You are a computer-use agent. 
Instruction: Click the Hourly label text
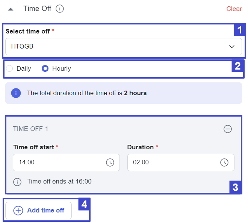click(x=62, y=68)
